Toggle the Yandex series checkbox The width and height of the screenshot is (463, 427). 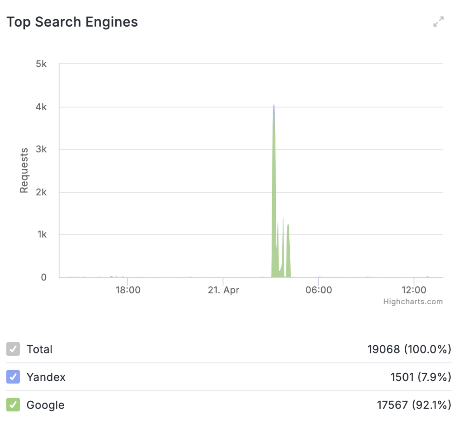click(13, 377)
